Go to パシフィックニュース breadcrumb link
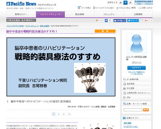161x129 pixels. [x=32, y=26]
